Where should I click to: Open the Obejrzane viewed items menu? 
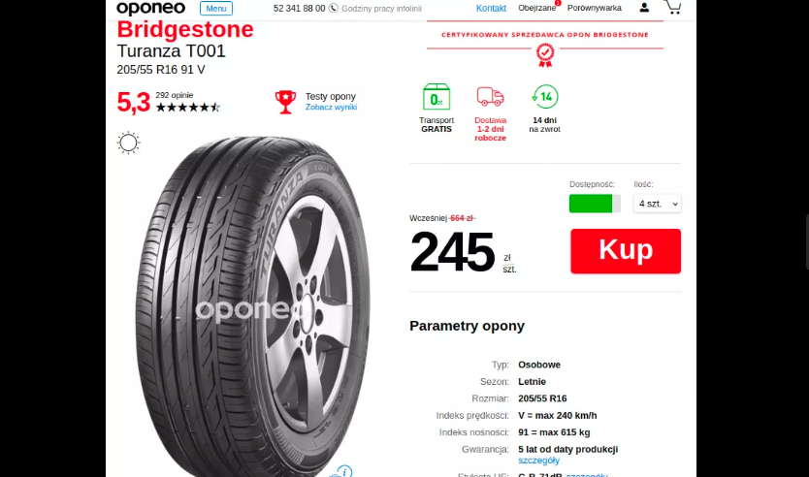(x=537, y=9)
